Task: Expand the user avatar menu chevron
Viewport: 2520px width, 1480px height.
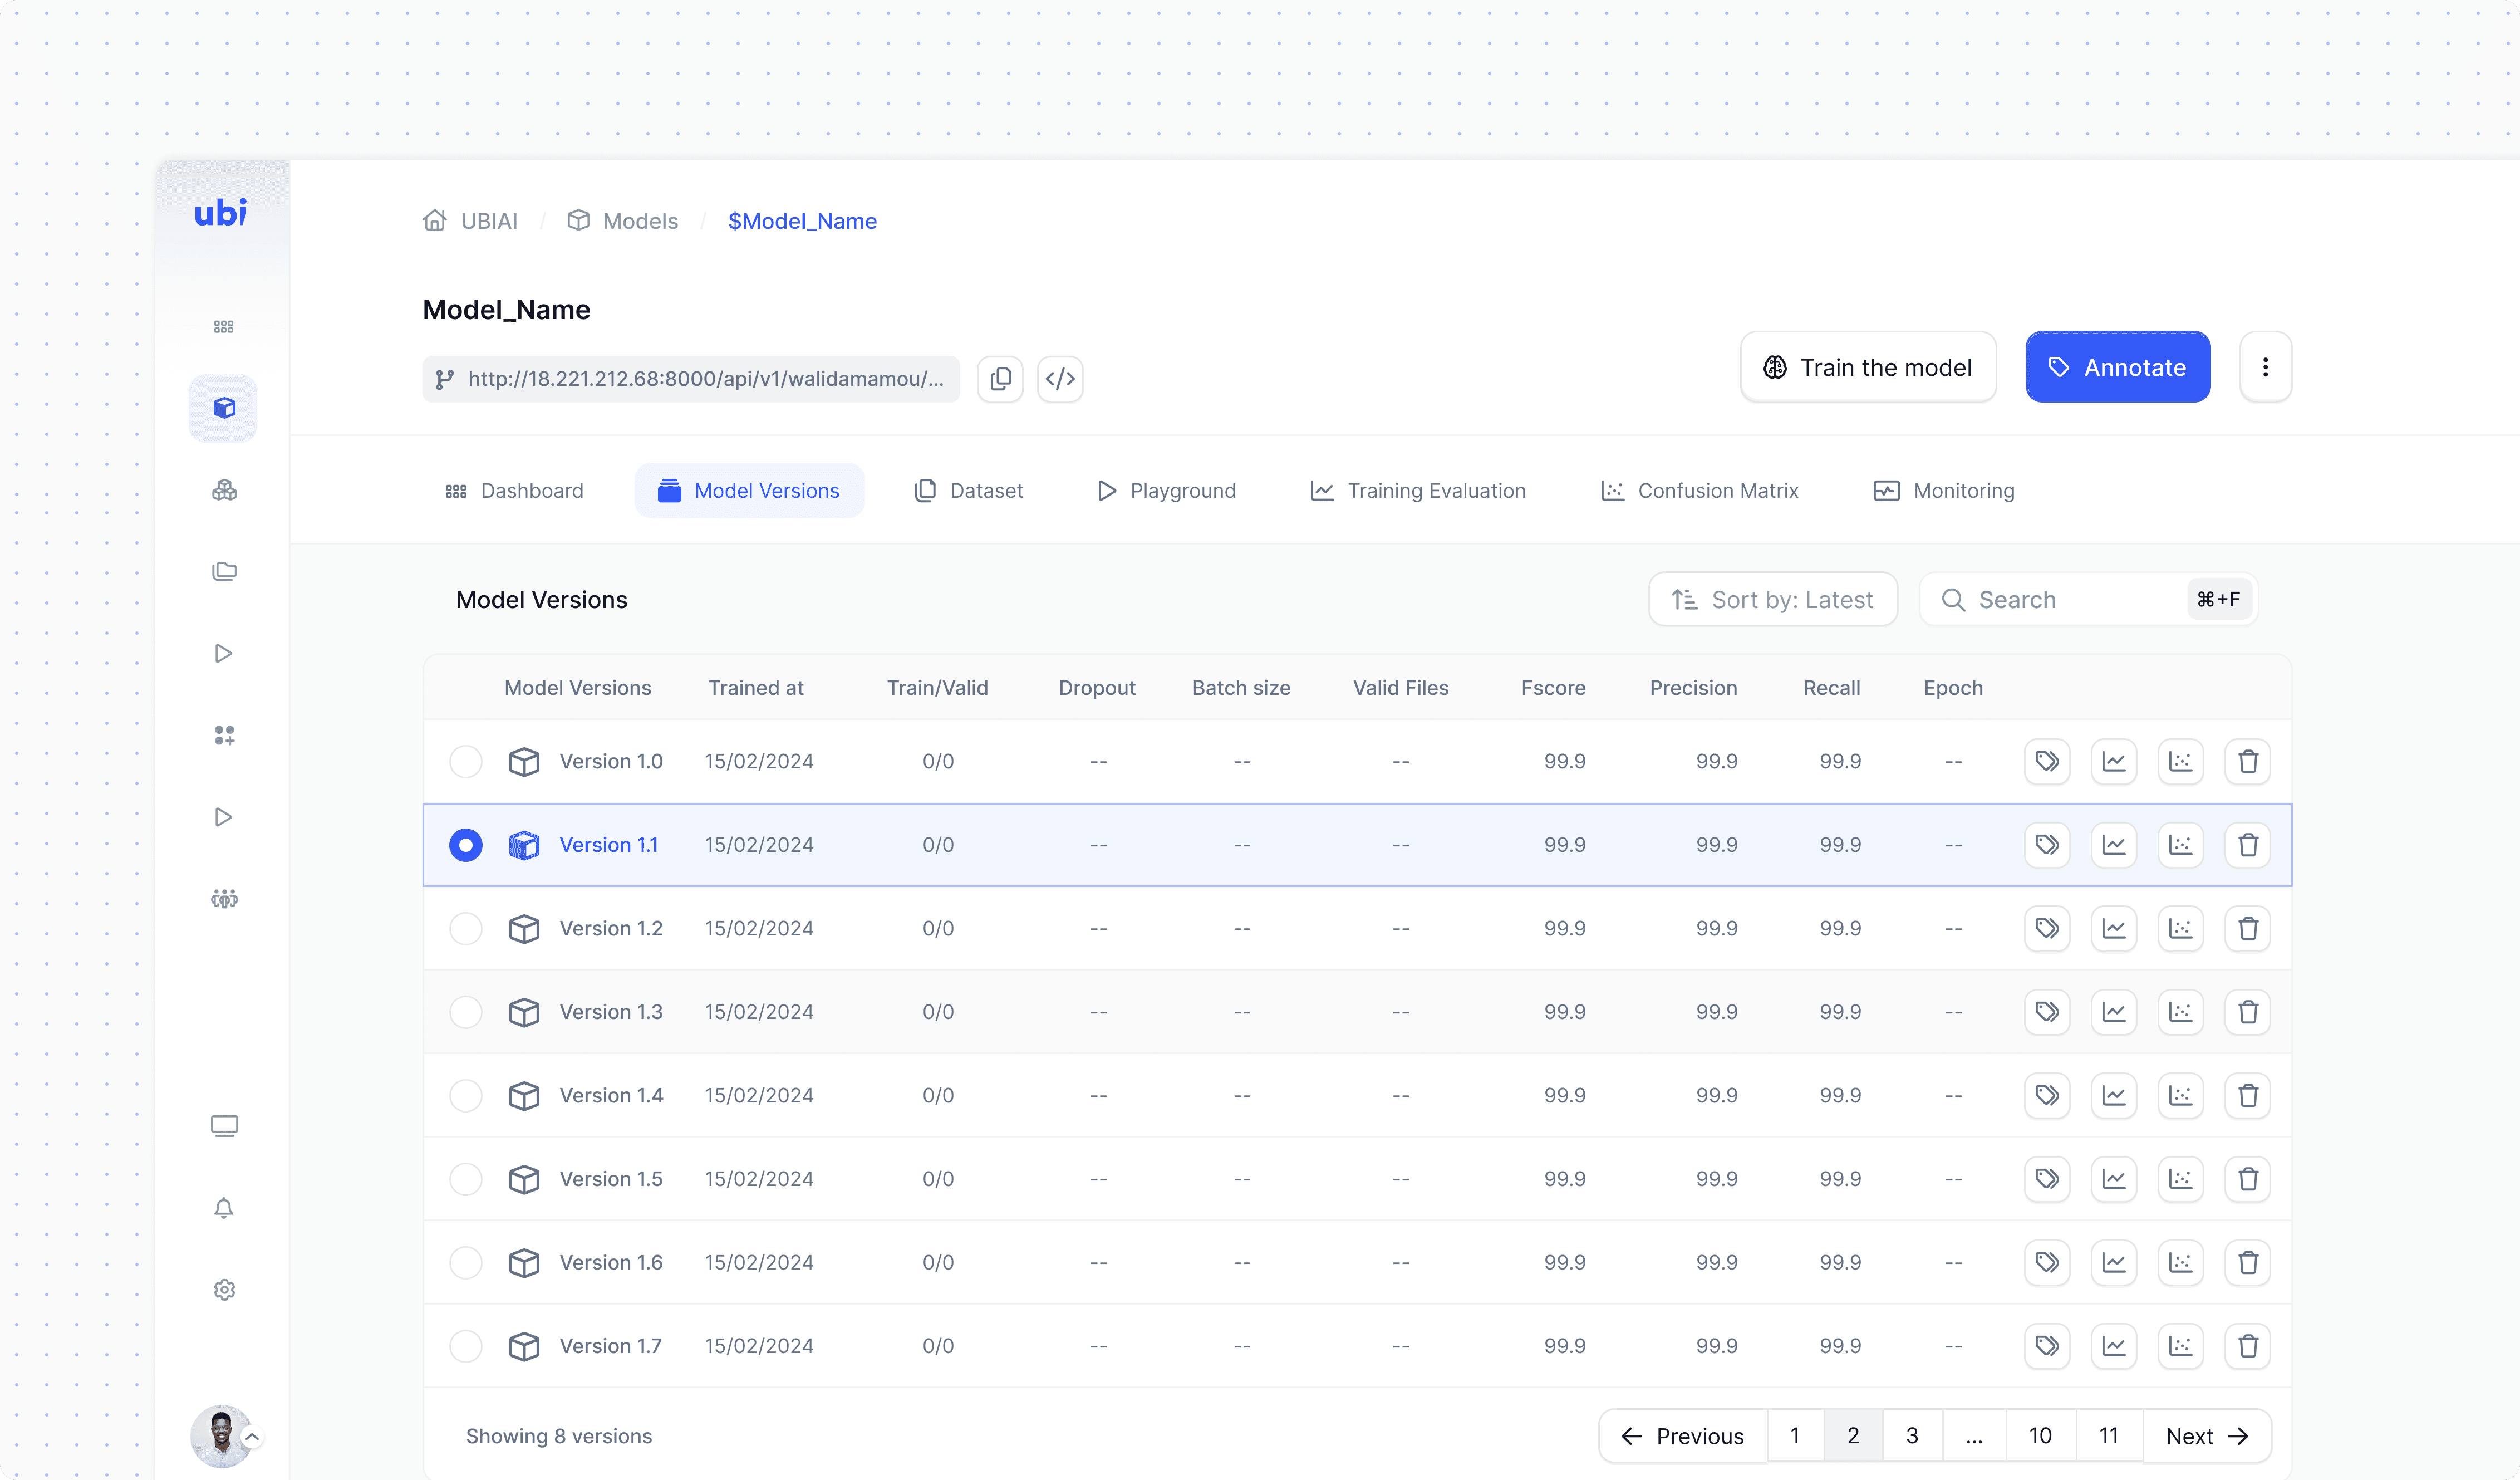Action: point(253,1437)
